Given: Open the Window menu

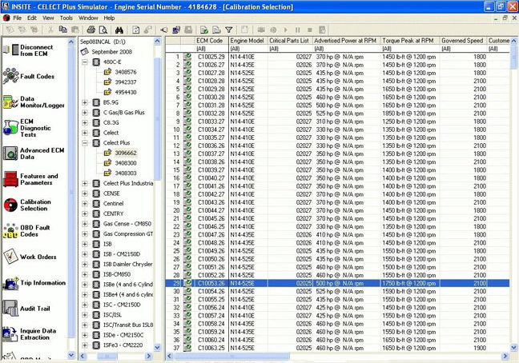Looking at the screenshot, I should [x=88, y=18].
